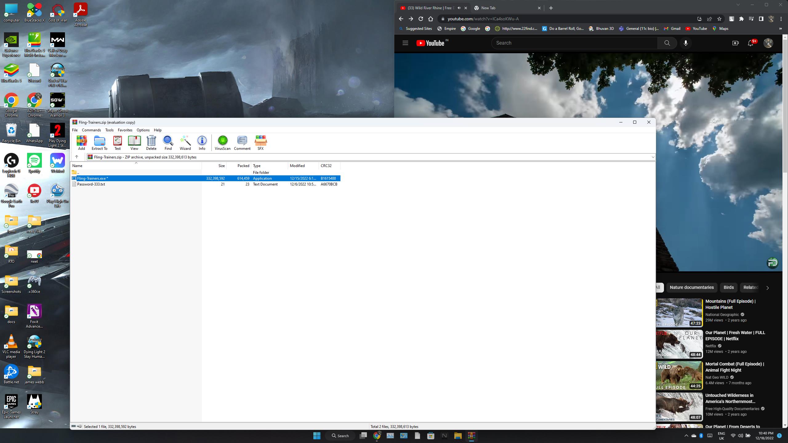This screenshot has width=788, height=443.
Task: Show hidden system tray icons
Action: [686, 436]
